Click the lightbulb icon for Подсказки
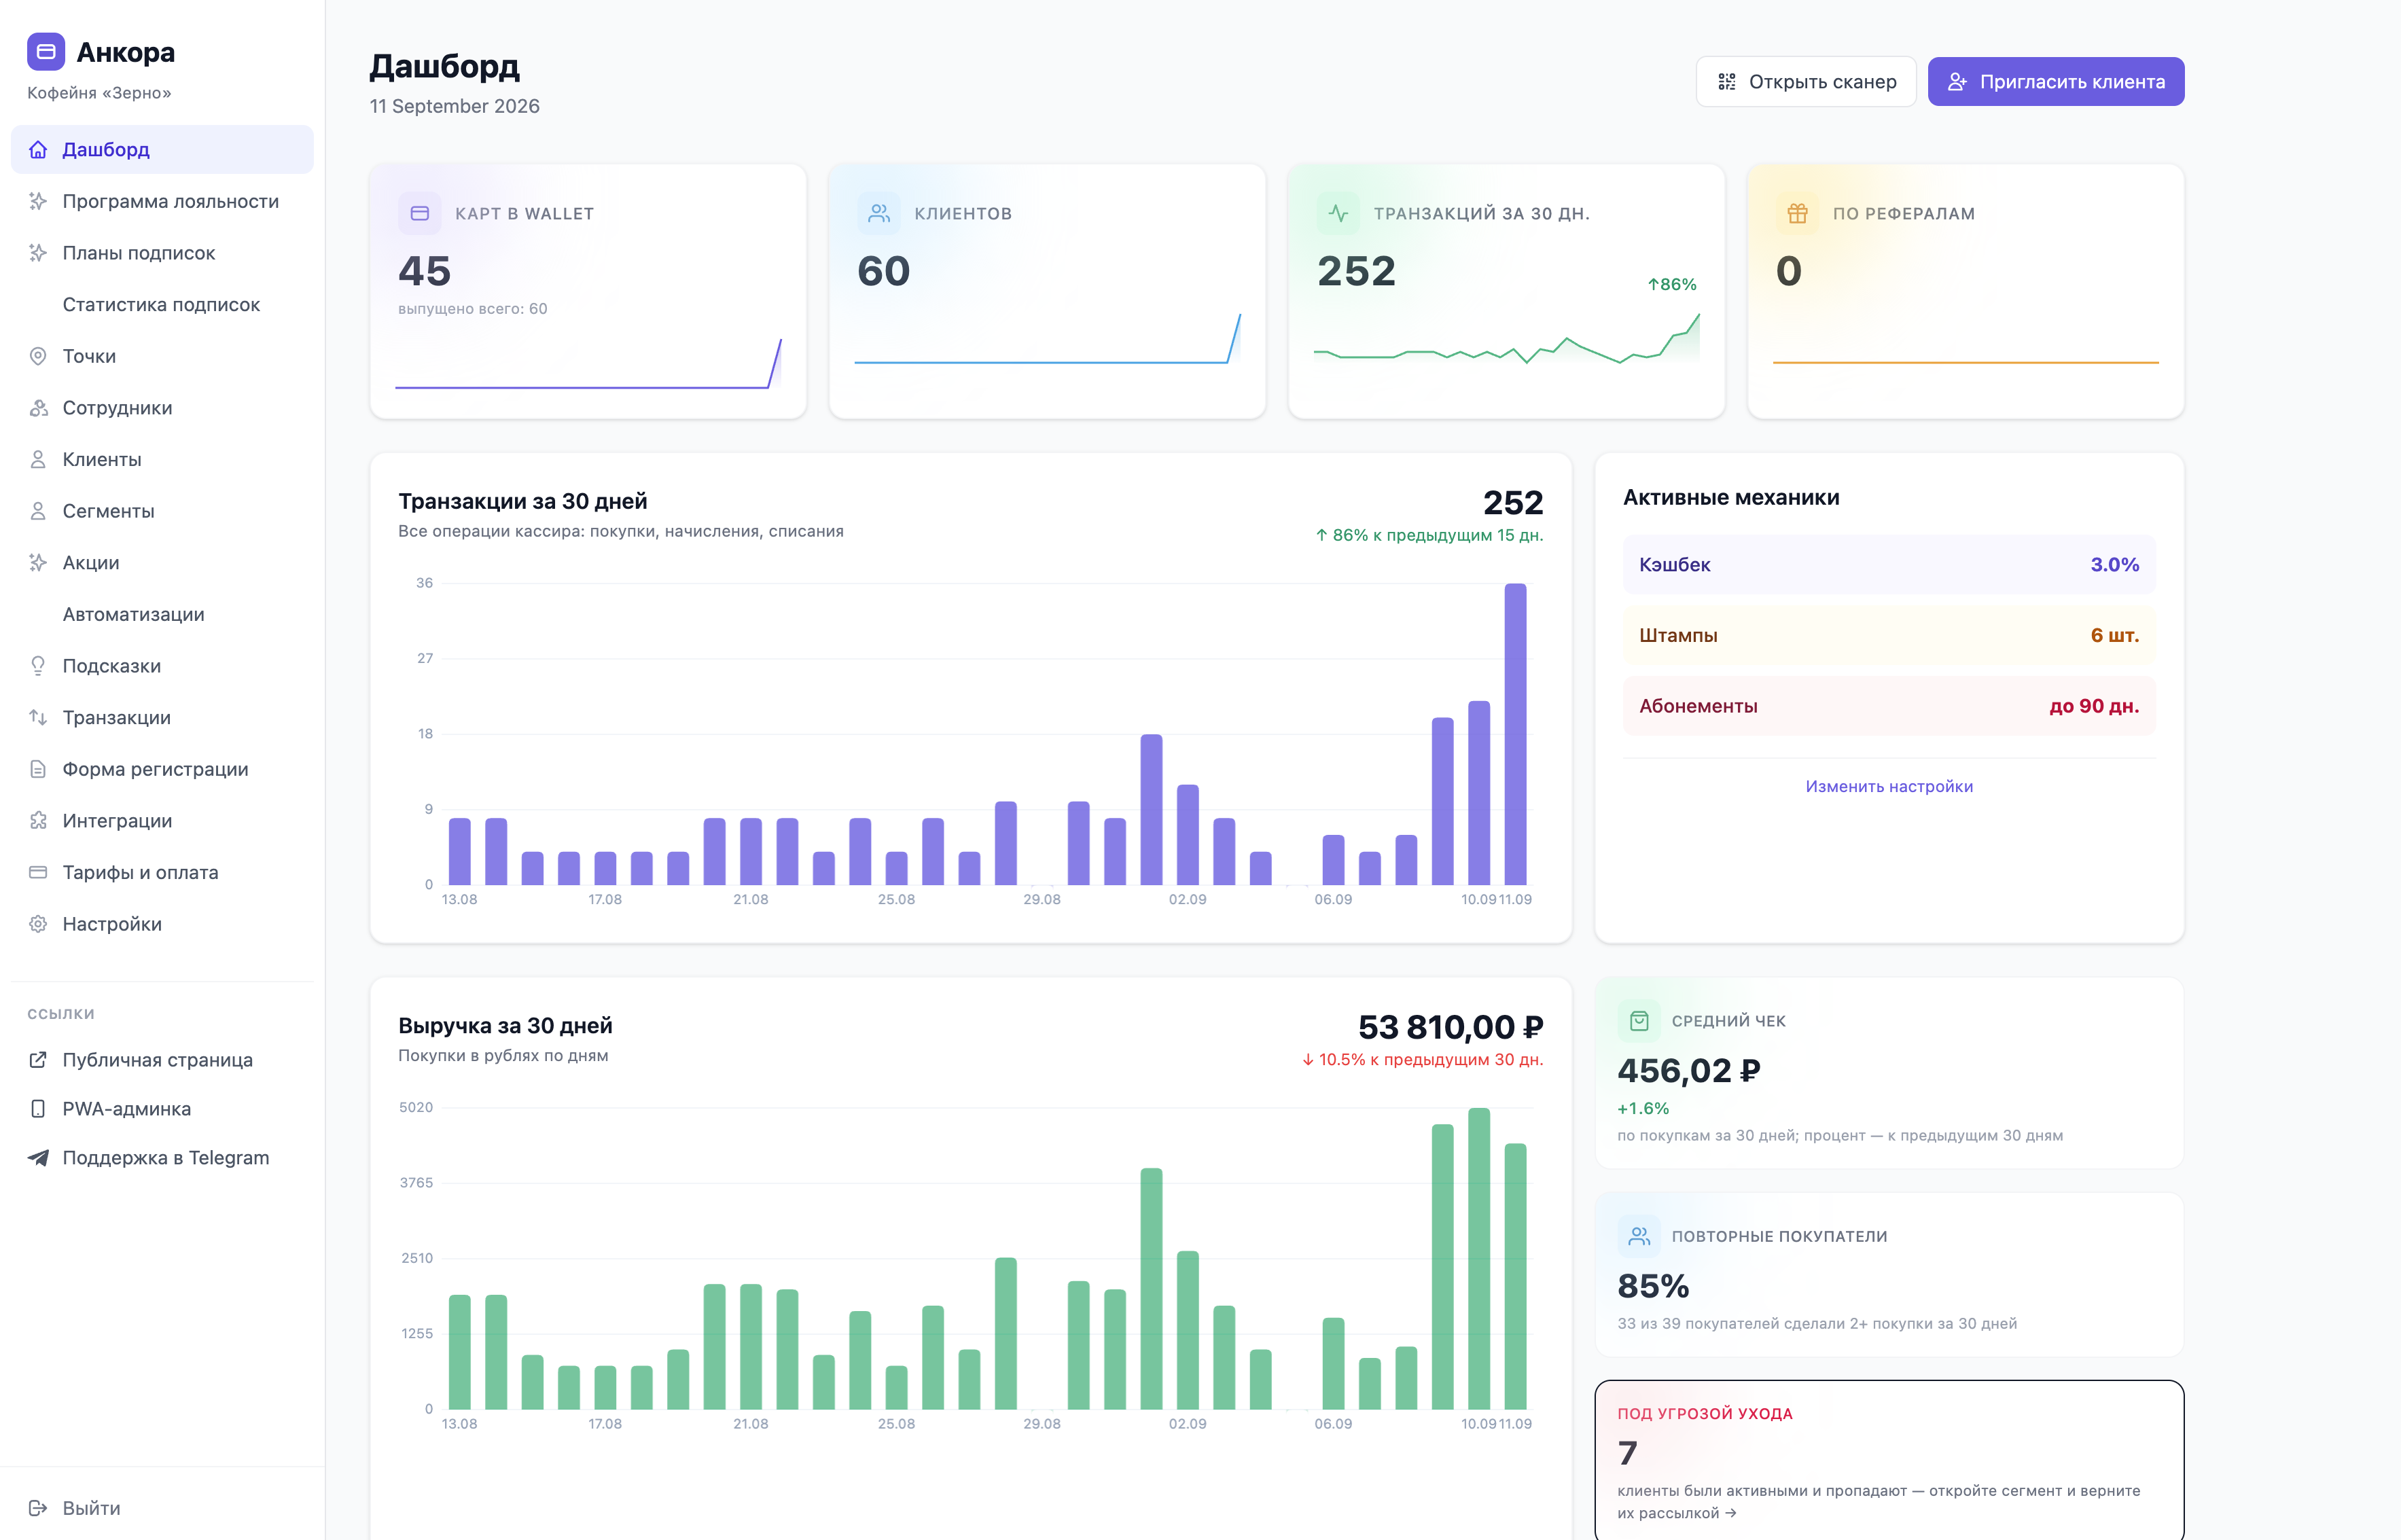Viewport: 2401px width, 1540px height. tap(38, 666)
